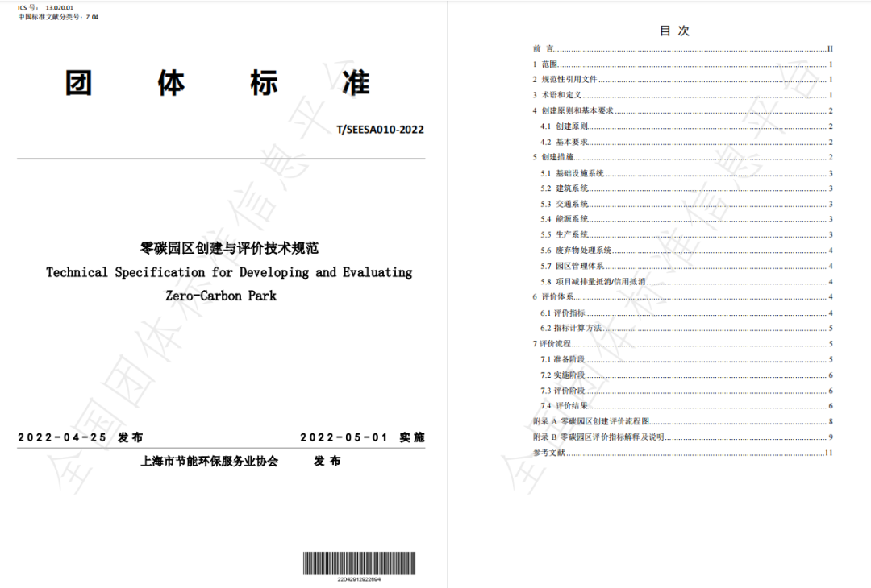The image size is (871, 588).
Task: Click TOC entry '4 创建原则和基本要求'
Action: pyautogui.click(x=683, y=110)
